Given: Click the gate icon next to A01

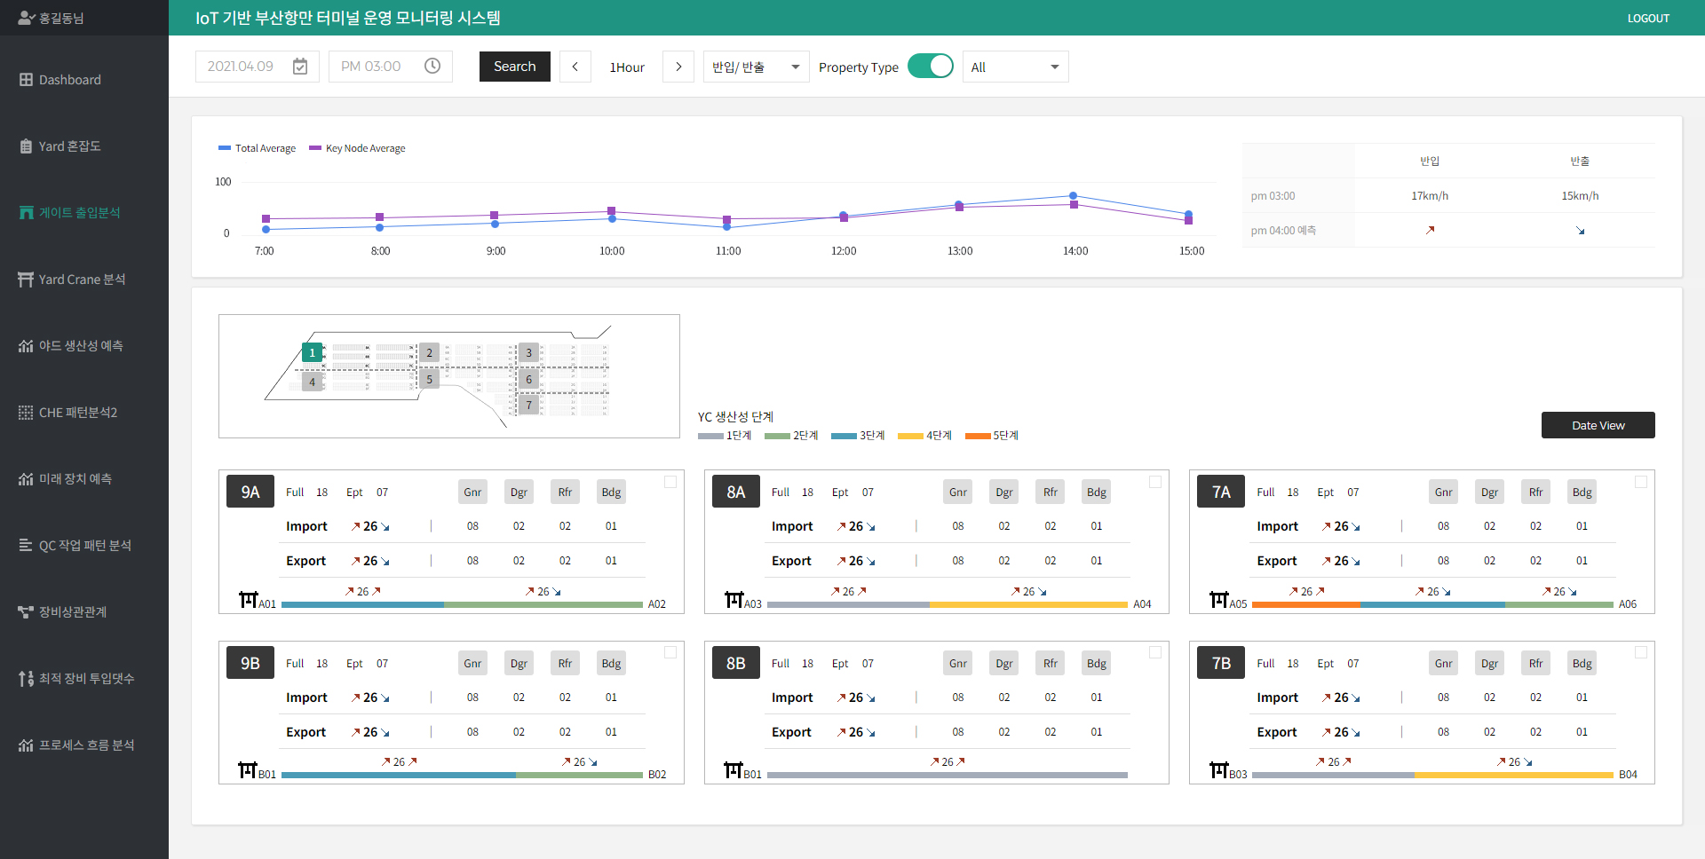Looking at the screenshot, I should [x=249, y=600].
